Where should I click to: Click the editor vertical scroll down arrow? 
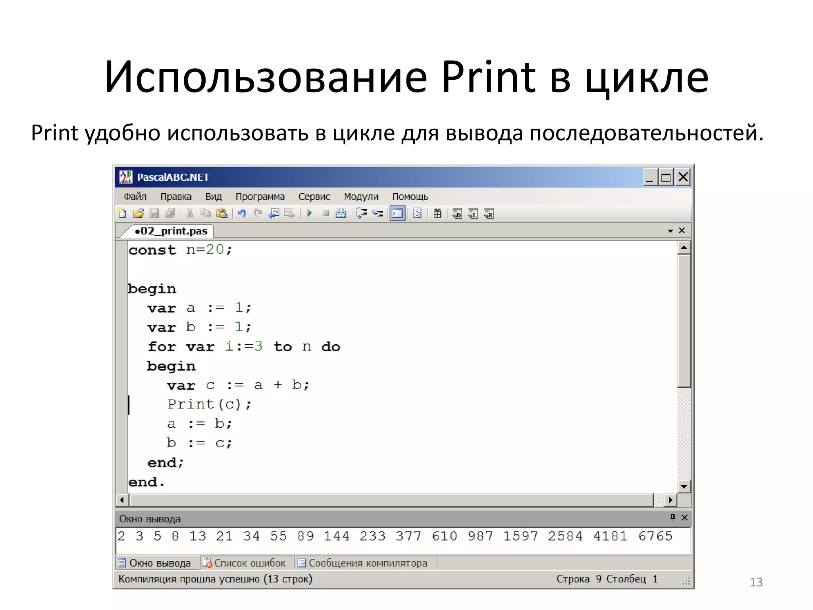tap(684, 486)
